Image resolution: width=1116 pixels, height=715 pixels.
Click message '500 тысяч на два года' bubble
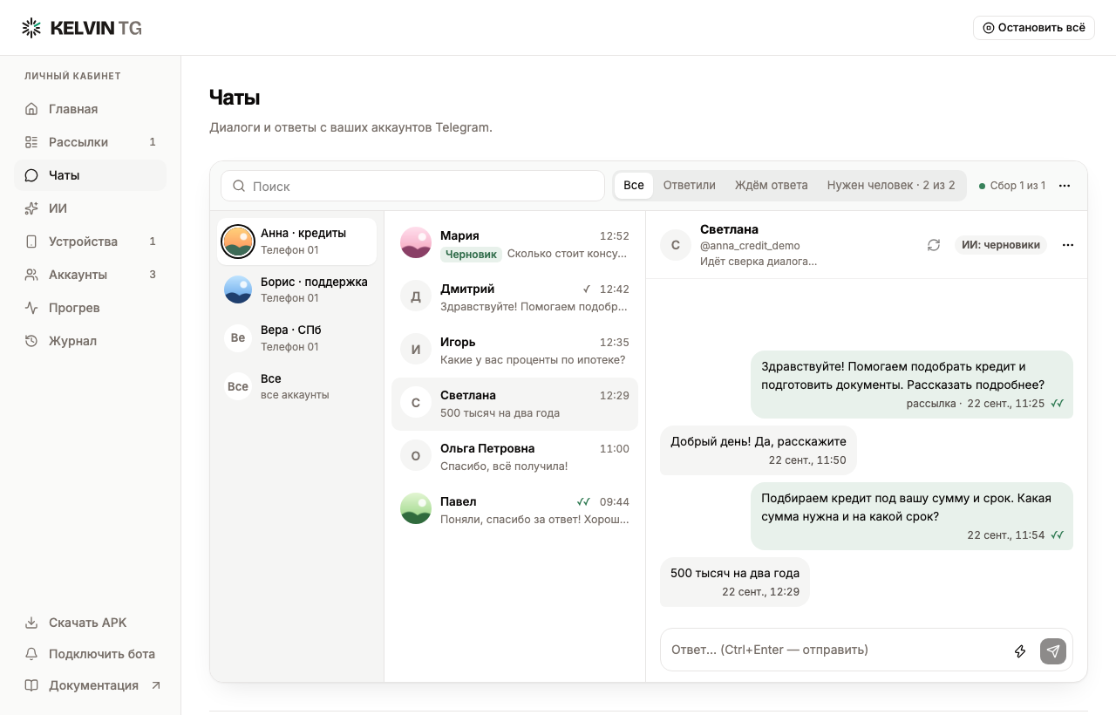pos(735,582)
